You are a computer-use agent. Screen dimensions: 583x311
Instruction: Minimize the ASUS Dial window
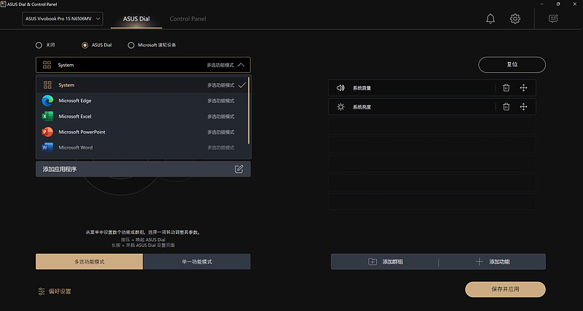click(x=540, y=4)
